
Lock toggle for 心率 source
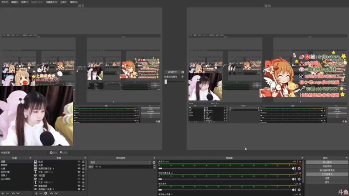[x=83, y=179]
